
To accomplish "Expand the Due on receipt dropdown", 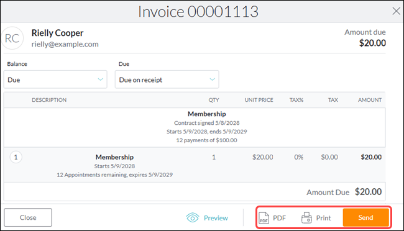I will [167, 79].
